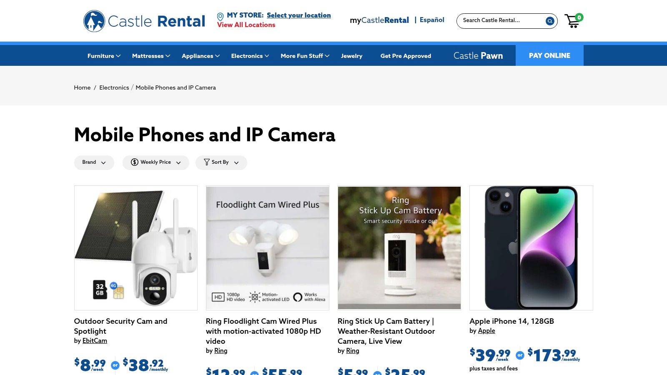
Task: Switch language to Español
Action: [x=432, y=20]
